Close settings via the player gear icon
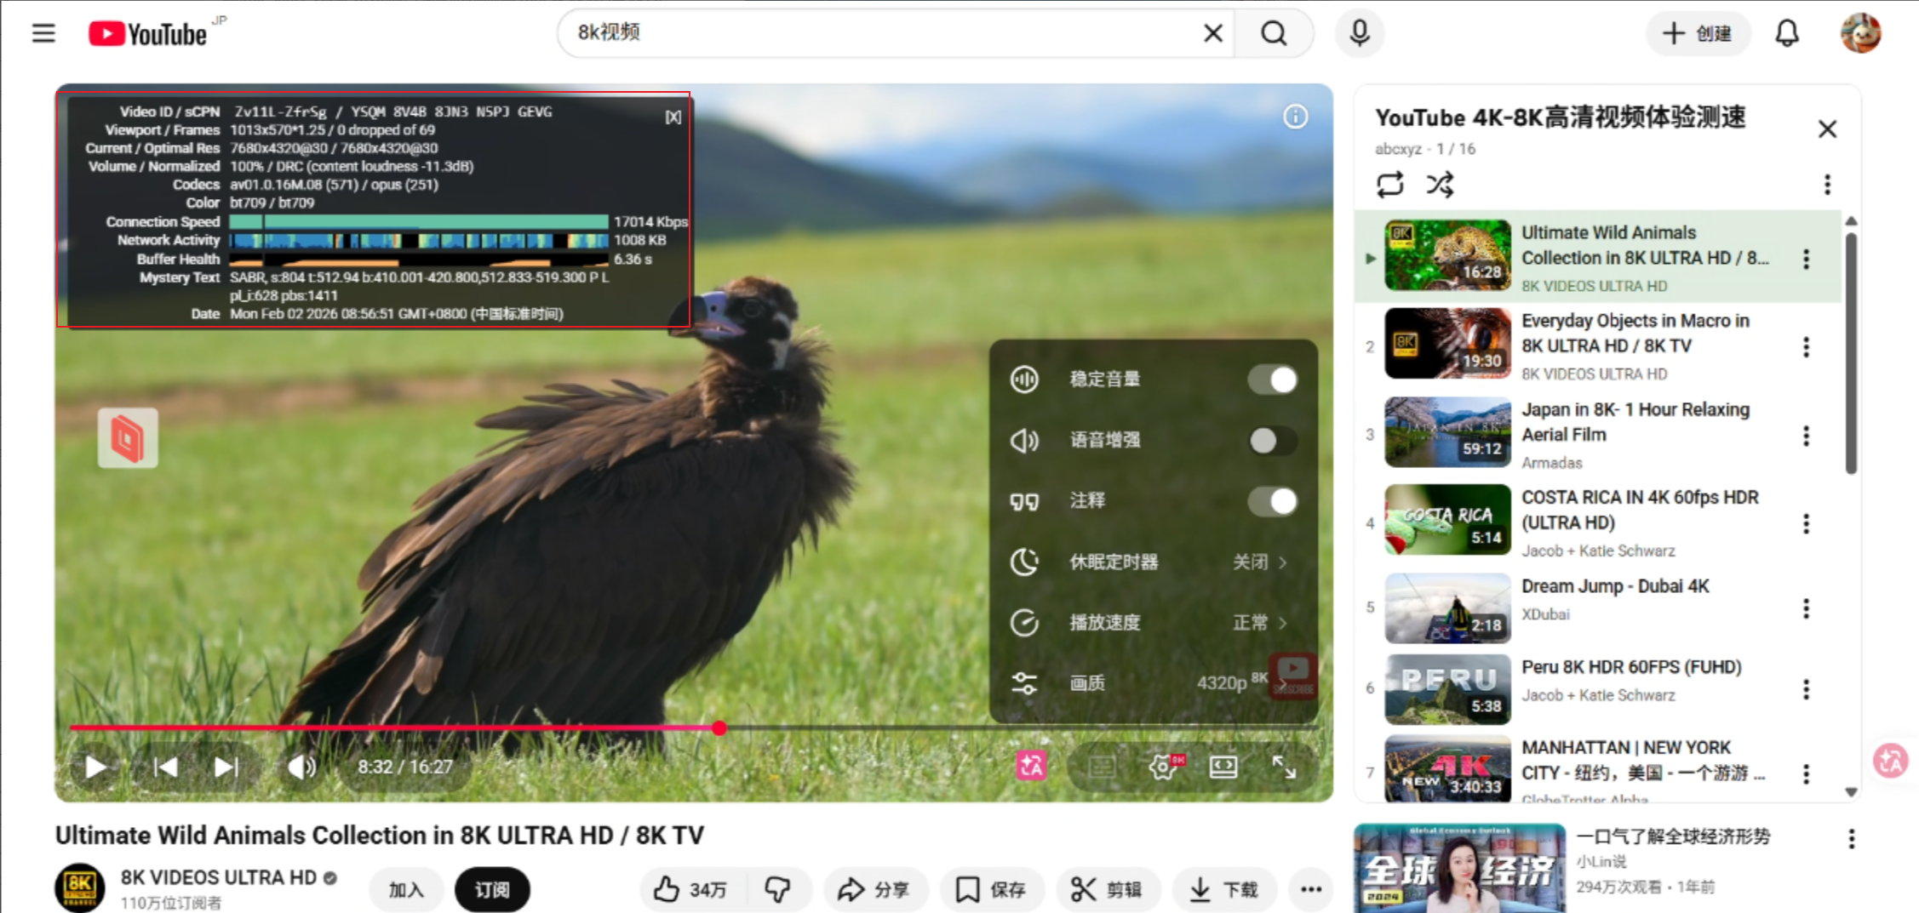The image size is (1919, 913). pos(1163,767)
